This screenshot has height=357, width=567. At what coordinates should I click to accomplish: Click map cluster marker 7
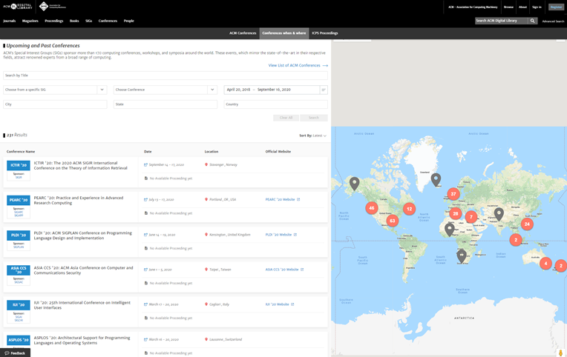[471, 217]
